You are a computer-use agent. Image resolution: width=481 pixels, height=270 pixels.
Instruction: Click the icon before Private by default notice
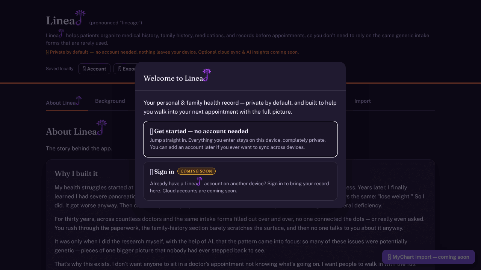(47, 52)
